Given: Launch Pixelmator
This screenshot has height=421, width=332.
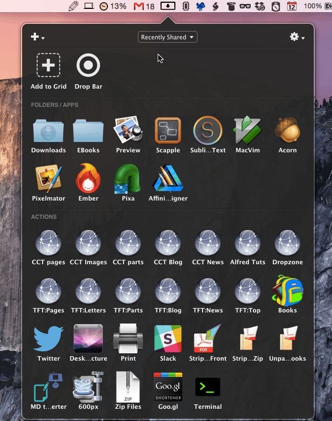Looking at the screenshot, I should (x=49, y=178).
